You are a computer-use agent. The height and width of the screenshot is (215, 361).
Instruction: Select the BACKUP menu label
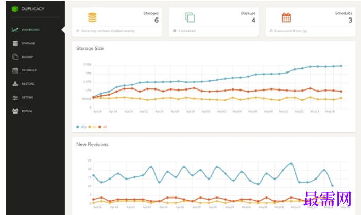click(x=27, y=57)
